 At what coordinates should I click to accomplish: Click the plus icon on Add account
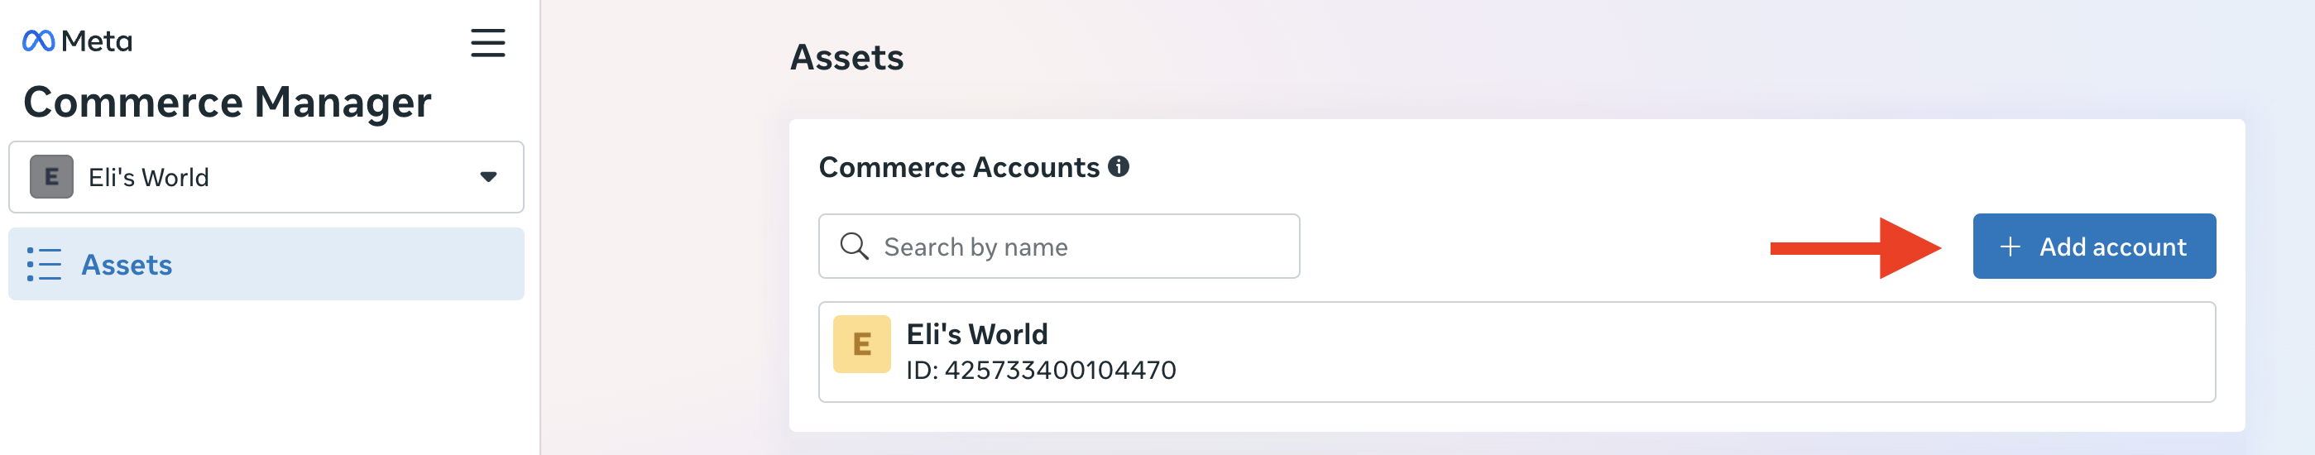[x=2010, y=247]
